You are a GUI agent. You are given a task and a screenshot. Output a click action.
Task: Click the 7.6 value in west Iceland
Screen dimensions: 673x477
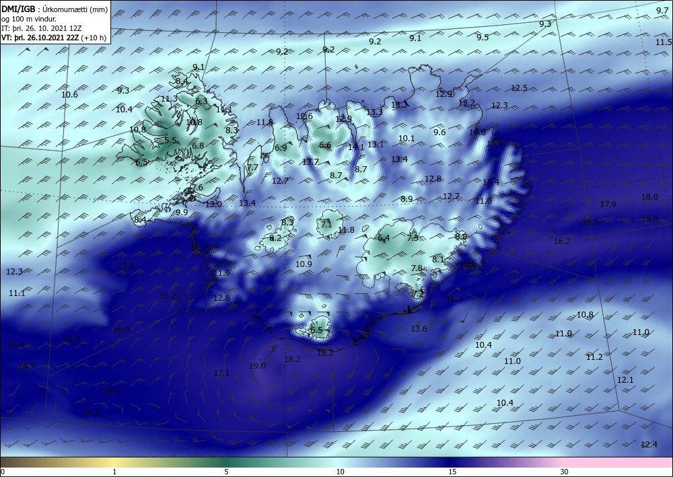pos(197,188)
